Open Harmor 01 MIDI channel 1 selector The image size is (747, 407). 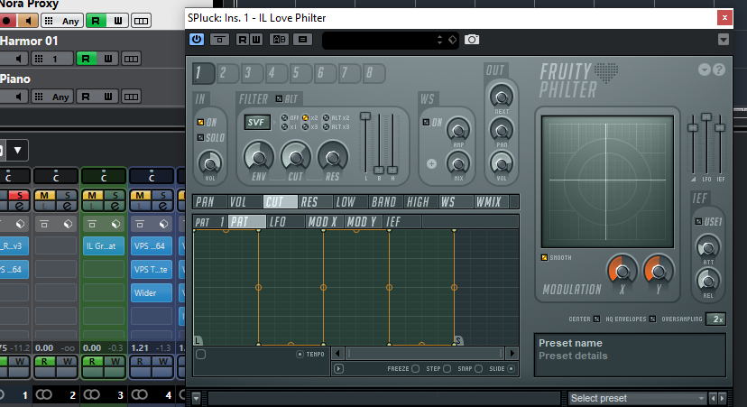[x=52, y=59]
